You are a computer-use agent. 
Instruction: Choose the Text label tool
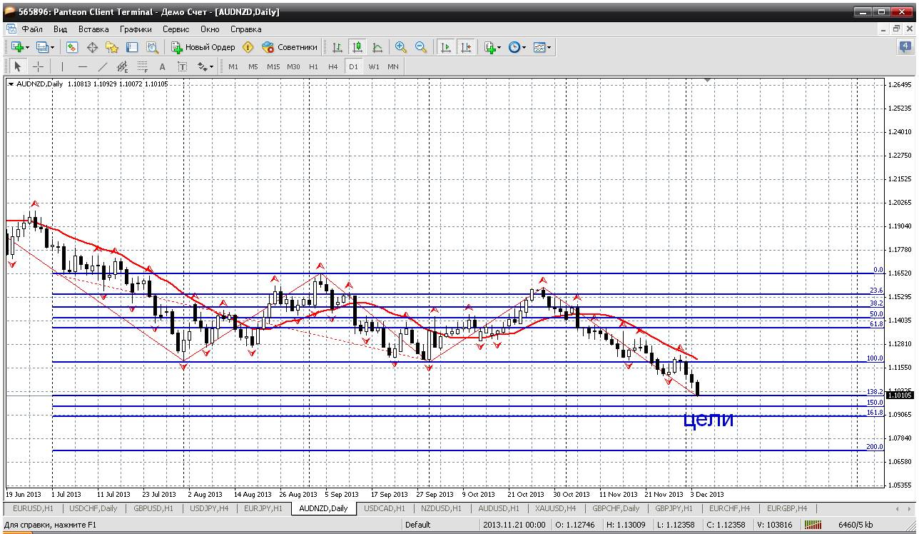pyautogui.click(x=162, y=66)
